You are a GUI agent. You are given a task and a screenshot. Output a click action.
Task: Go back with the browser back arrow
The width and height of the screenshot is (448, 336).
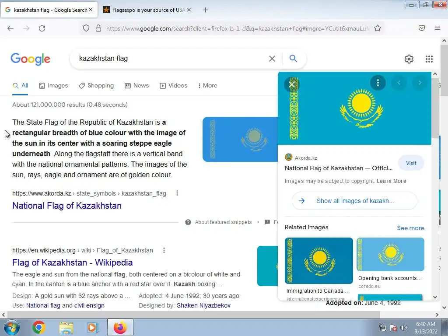10,28
